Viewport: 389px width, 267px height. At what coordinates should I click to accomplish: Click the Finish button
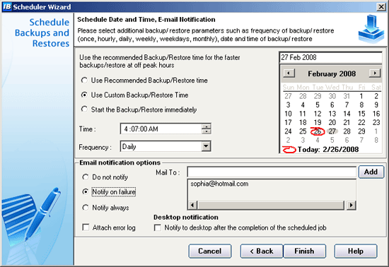[x=304, y=251]
